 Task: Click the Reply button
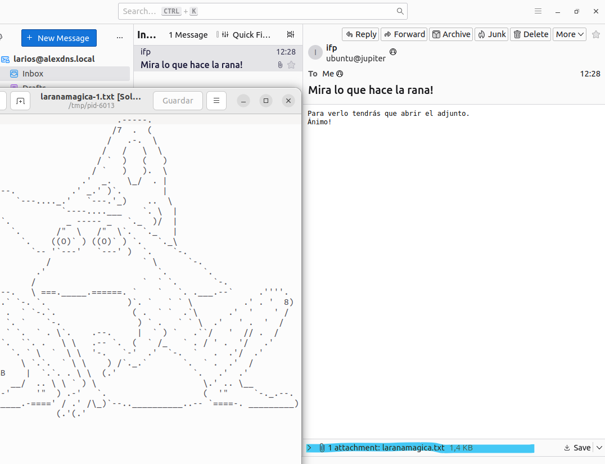click(360, 34)
